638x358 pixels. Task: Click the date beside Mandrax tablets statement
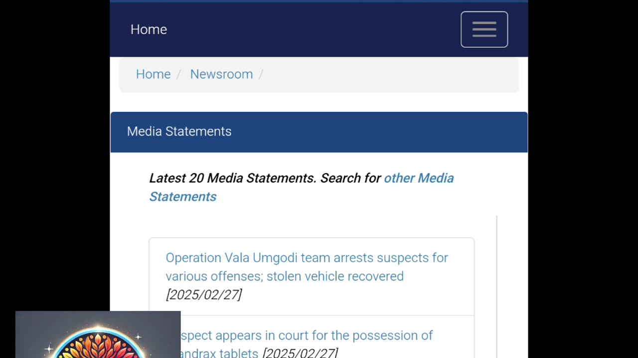pos(300,353)
